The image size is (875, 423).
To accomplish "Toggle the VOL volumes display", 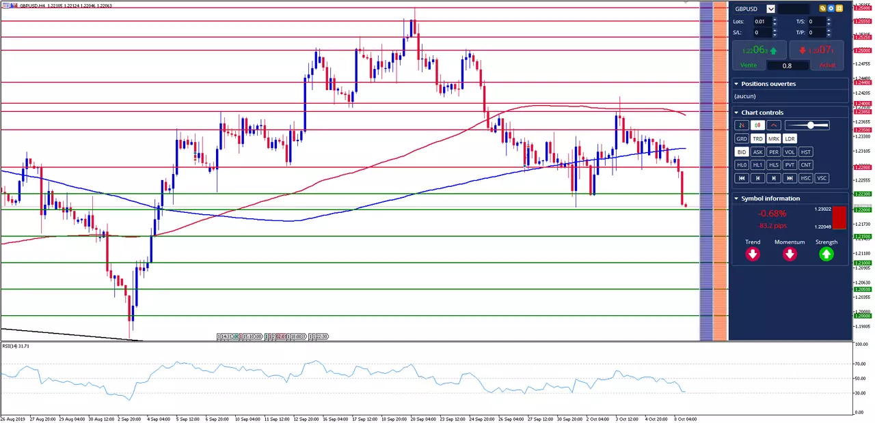I will tap(790, 152).
